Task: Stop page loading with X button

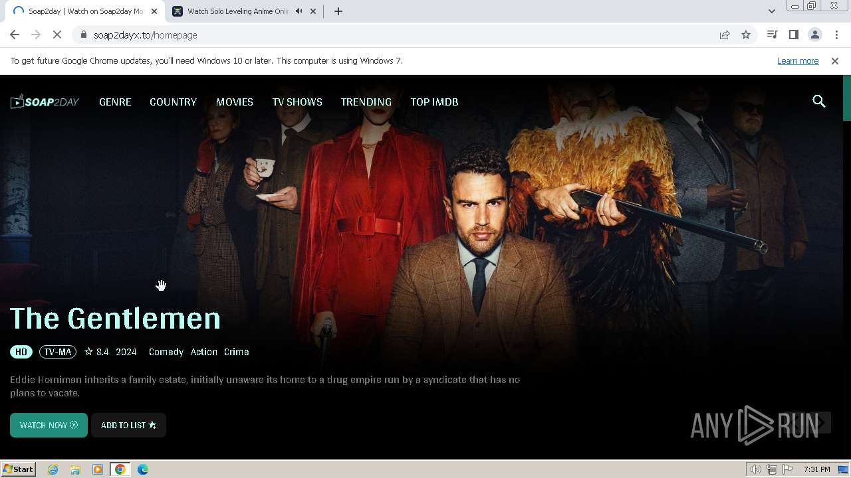Action: coord(57,35)
